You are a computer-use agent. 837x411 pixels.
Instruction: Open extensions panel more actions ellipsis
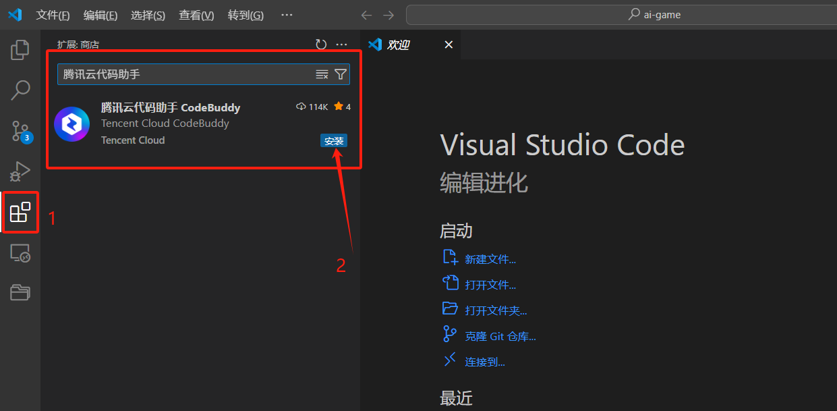point(341,45)
